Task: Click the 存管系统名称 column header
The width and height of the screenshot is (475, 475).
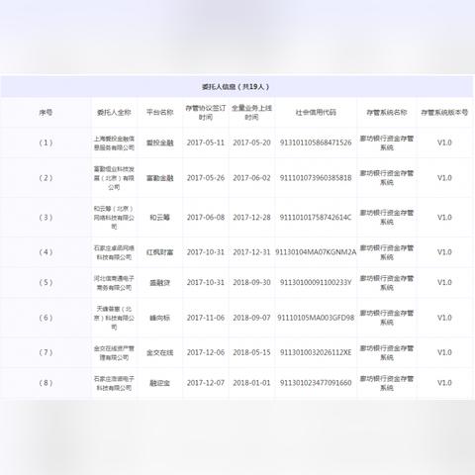Action: click(x=387, y=113)
